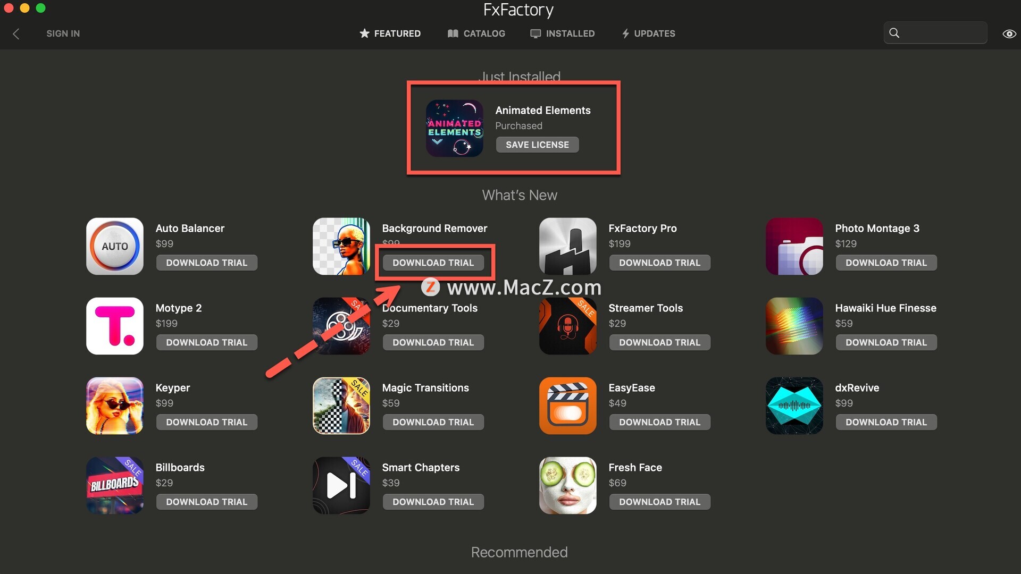This screenshot has width=1021, height=574.
Task: Select the dxRevive waveform icon
Action: tap(794, 406)
